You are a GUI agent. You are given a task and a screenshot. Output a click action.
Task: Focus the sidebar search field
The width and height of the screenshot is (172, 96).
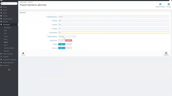[x=11, y=3]
